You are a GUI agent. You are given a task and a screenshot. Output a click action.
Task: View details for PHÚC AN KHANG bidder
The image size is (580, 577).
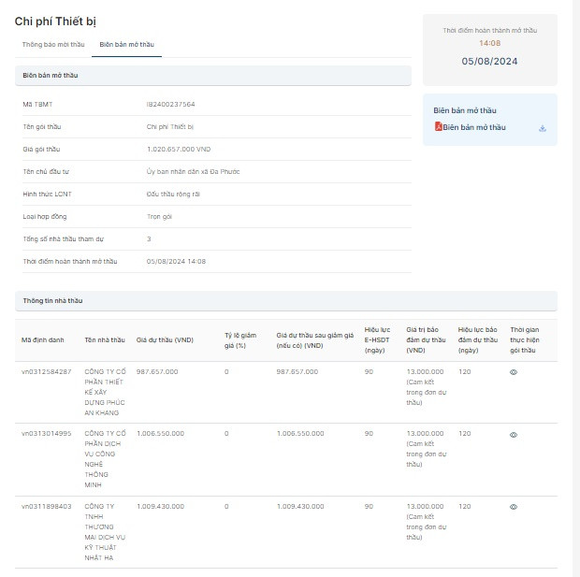[x=513, y=372]
